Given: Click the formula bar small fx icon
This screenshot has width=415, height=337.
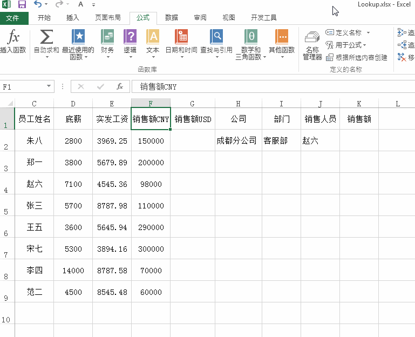Looking at the screenshot, I should (120, 86).
